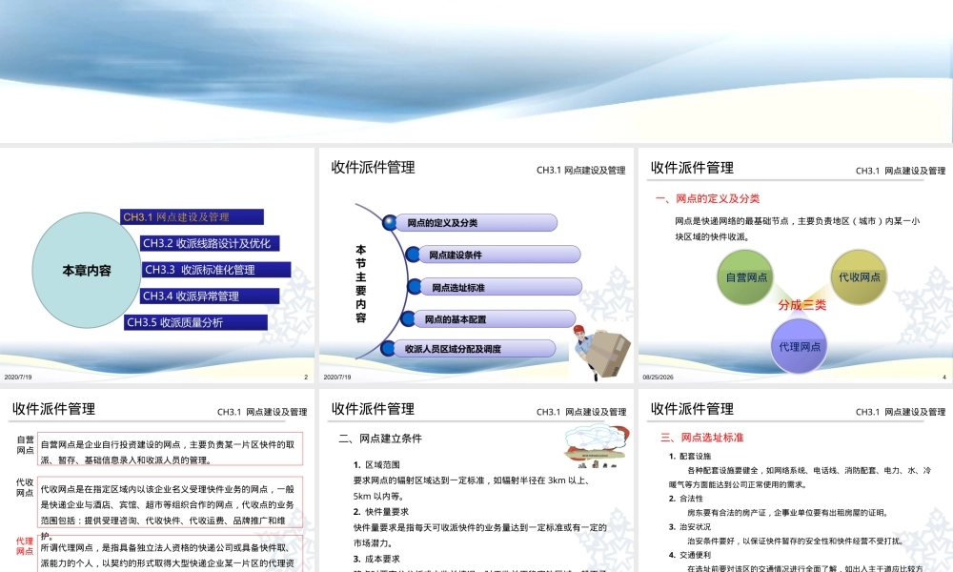The width and height of the screenshot is (953, 572).
Task: Open the slide with the 分成三类 circle diagram
Action: (x=796, y=265)
